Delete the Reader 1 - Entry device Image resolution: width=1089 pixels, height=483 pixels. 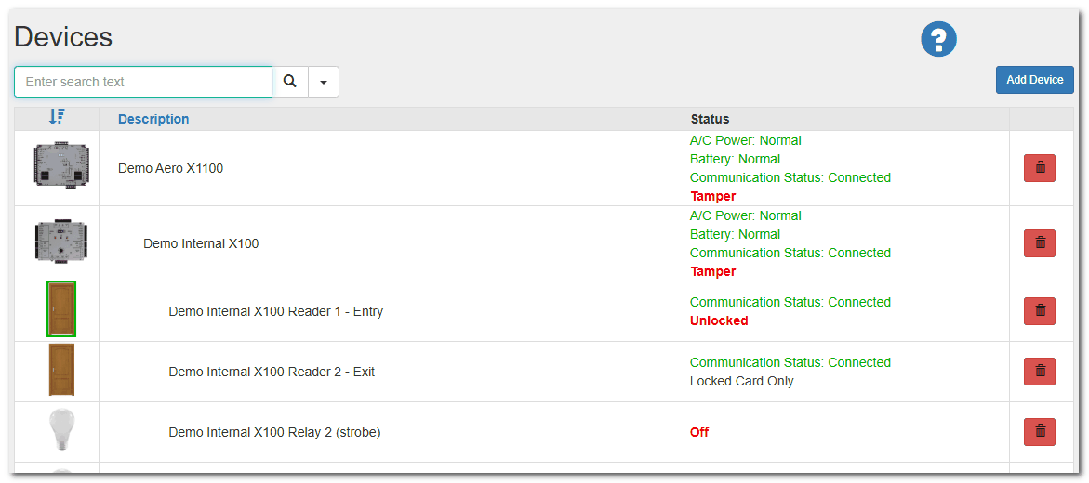pyautogui.click(x=1040, y=311)
